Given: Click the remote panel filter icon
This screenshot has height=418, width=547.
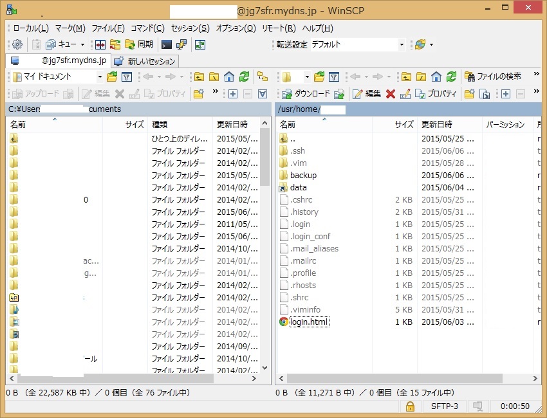Looking at the screenshot, I should pos(334,77).
